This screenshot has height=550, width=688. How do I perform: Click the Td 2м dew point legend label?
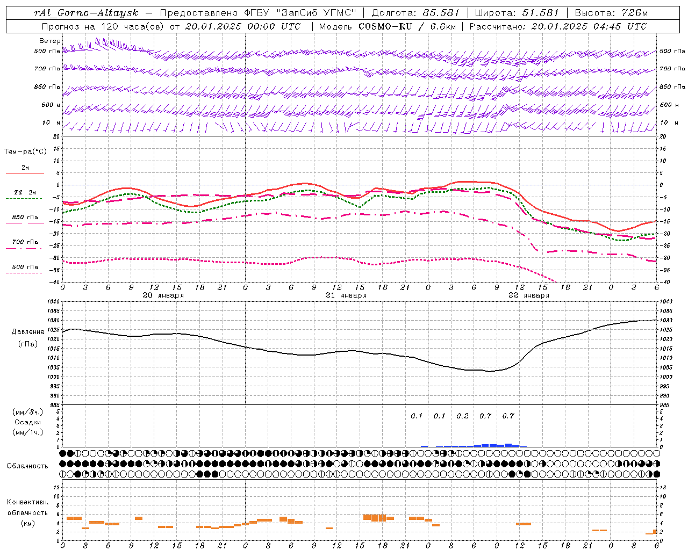tap(25, 192)
